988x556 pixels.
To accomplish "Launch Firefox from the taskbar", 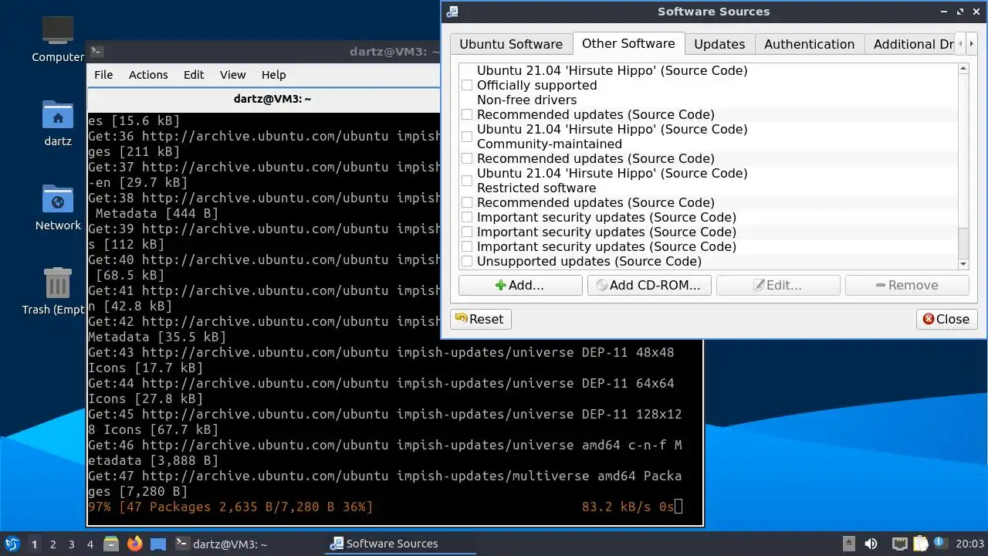I will click(x=134, y=544).
